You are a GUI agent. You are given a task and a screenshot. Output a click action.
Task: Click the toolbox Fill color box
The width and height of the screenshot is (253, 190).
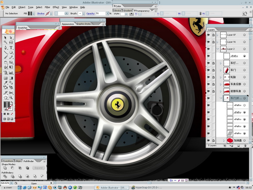[7, 105]
